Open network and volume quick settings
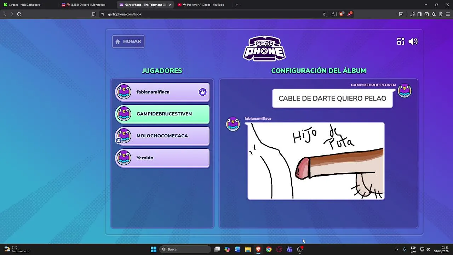The width and height of the screenshot is (453, 255). pyautogui.click(x=425, y=249)
